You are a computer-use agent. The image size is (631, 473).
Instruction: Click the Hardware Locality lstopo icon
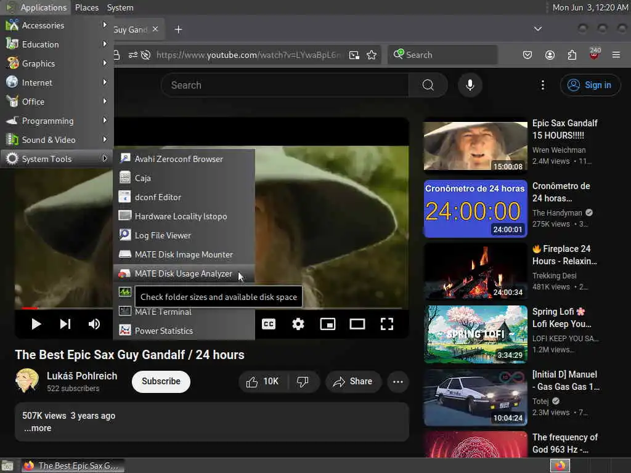click(x=125, y=216)
